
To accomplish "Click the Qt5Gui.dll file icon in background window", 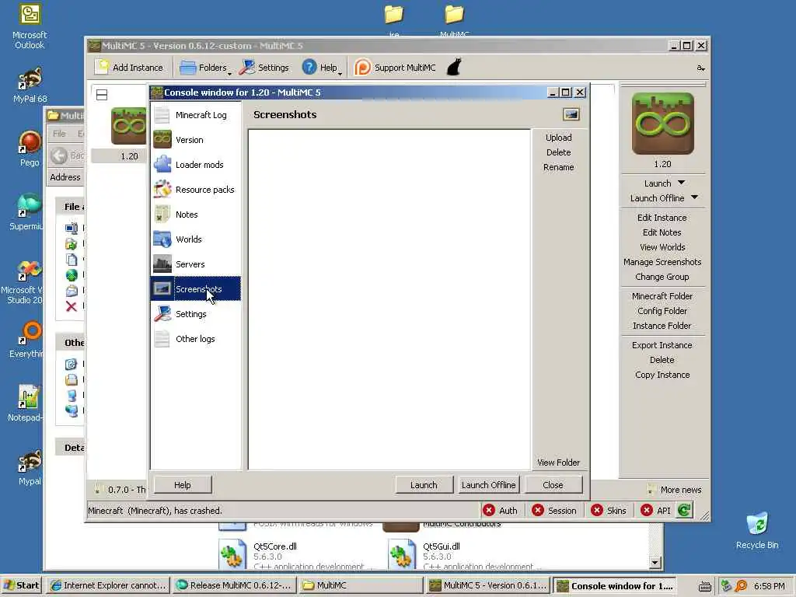I will point(402,554).
